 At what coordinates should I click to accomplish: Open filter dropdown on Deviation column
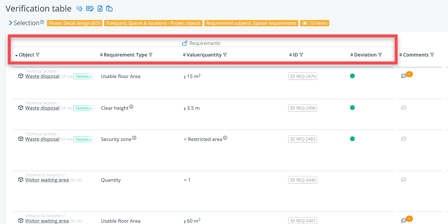pos(380,55)
